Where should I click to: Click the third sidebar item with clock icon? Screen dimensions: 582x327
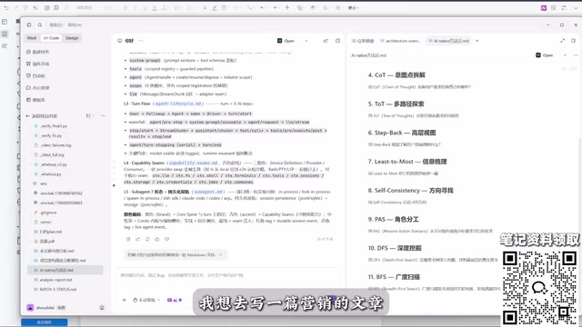click(x=36, y=75)
